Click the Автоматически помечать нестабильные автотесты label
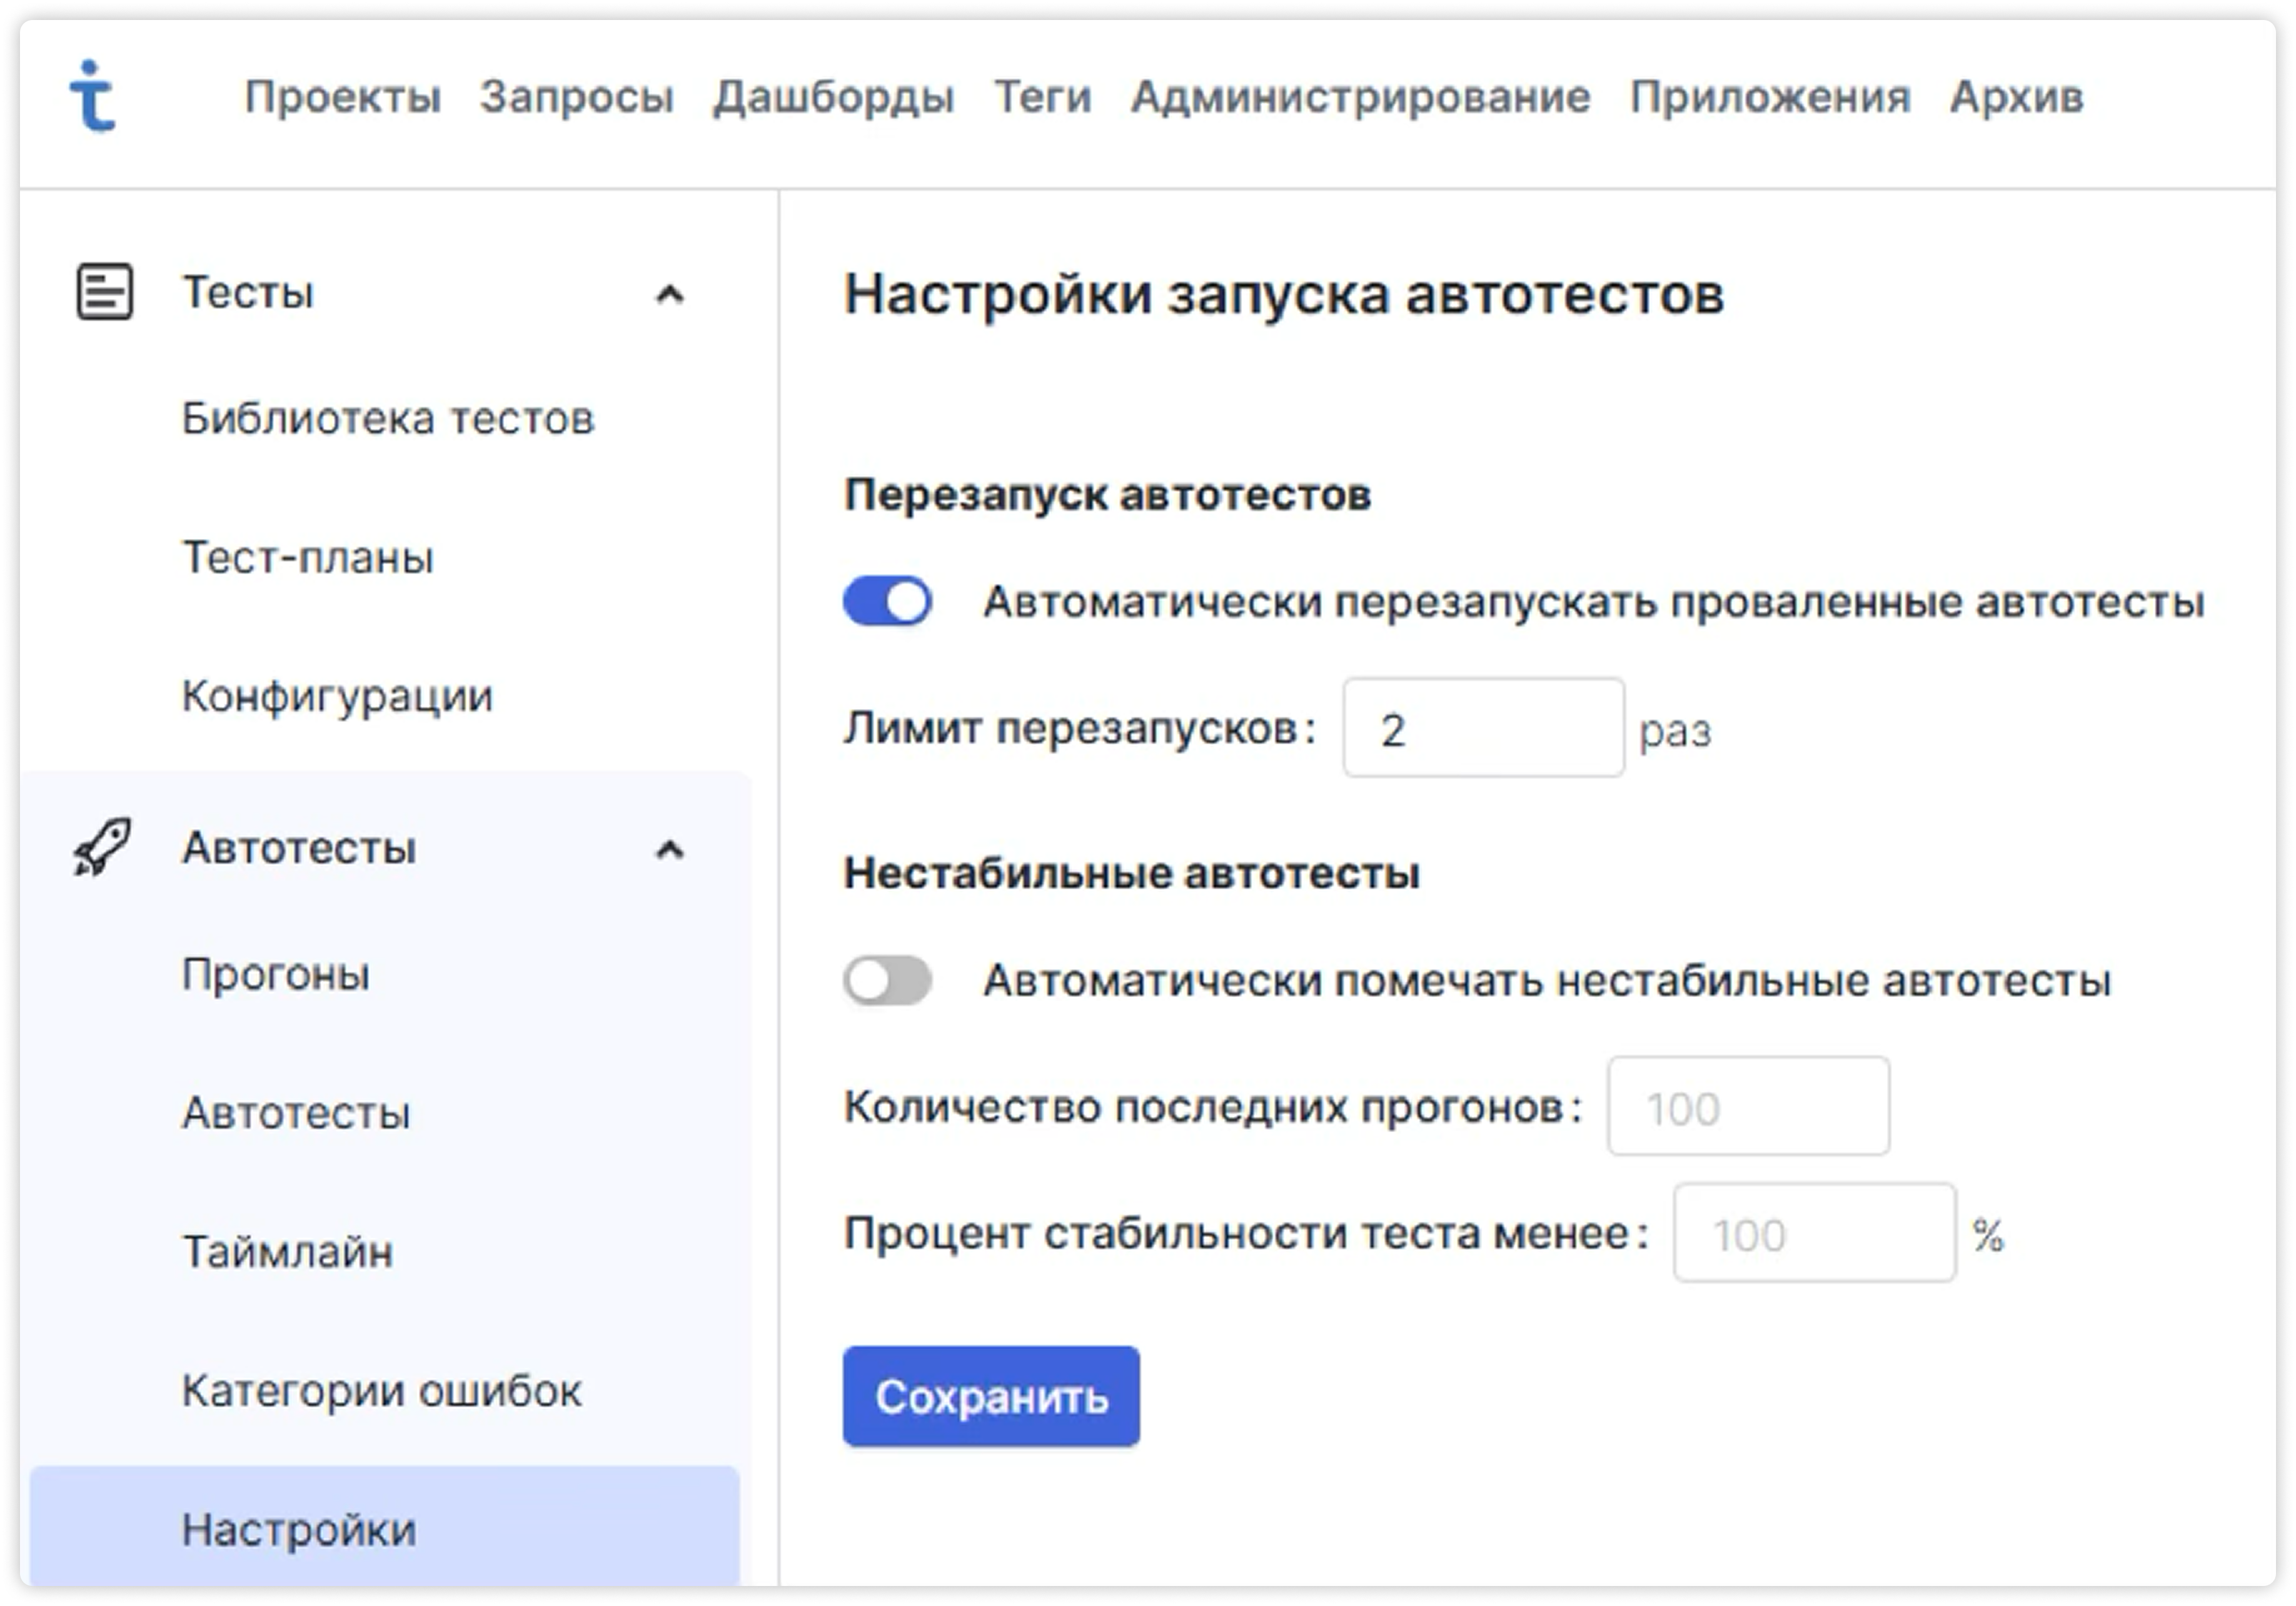This screenshot has width=2296, height=1606. coord(1547,980)
